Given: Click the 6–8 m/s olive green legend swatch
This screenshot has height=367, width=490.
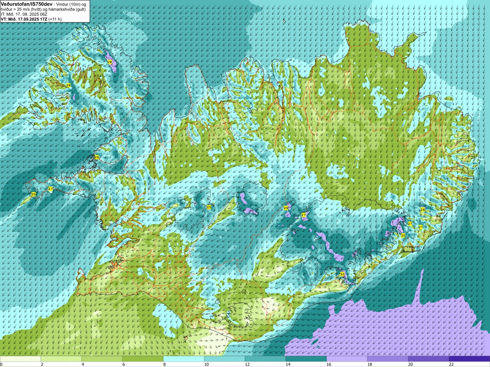Looking at the screenshot, I should [x=143, y=359].
